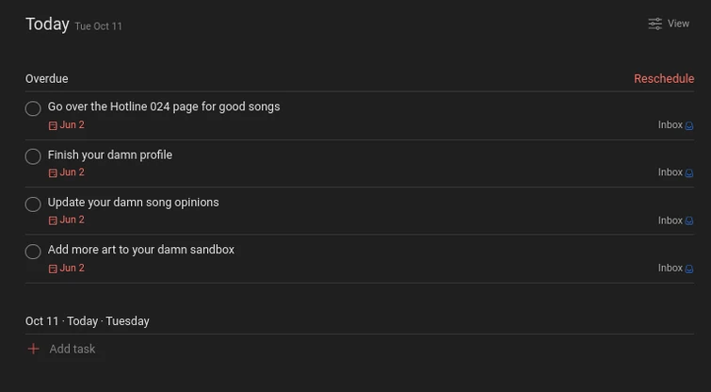Open the Add task text field
Screen dimensions: 711x392
click(73, 349)
